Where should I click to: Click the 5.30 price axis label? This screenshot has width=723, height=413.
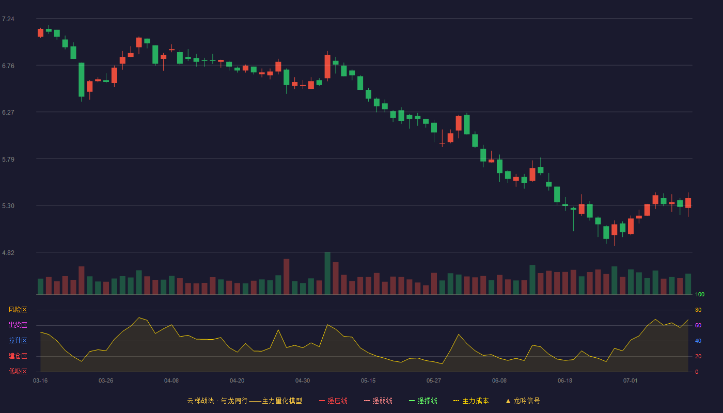coord(8,205)
